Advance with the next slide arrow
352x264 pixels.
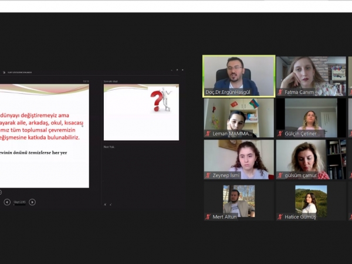pyautogui.click(x=32, y=202)
